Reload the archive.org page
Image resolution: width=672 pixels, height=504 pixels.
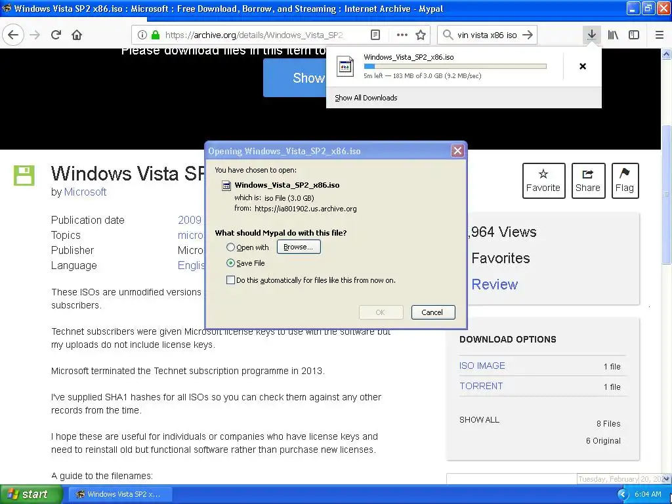point(56,35)
